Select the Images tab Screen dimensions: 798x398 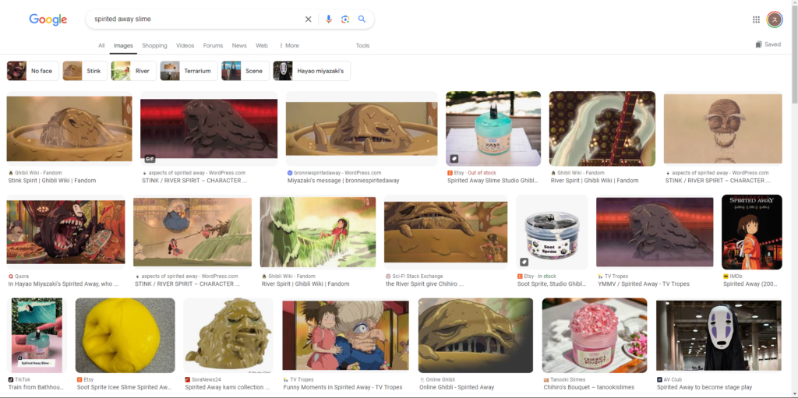123,45
